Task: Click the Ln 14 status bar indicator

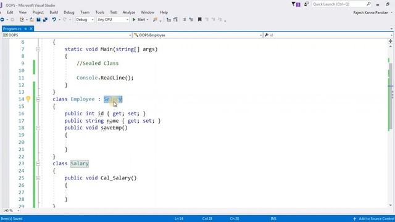Action: [179, 219]
